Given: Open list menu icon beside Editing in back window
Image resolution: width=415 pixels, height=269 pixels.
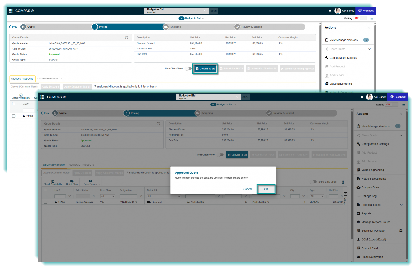Looking at the screenshot, I should (x=371, y=19).
